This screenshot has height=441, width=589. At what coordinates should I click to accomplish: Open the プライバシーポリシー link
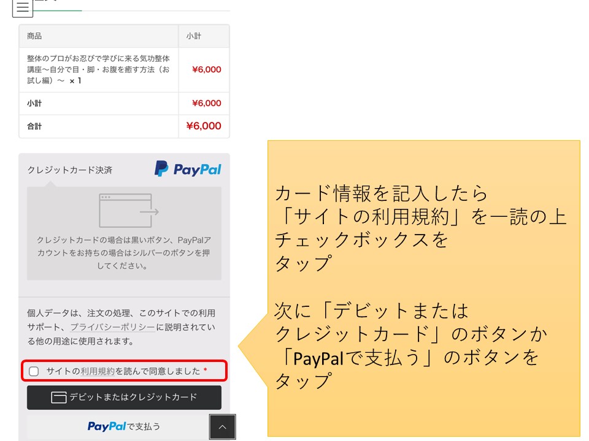pyautogui.click(x=113, y=327)
